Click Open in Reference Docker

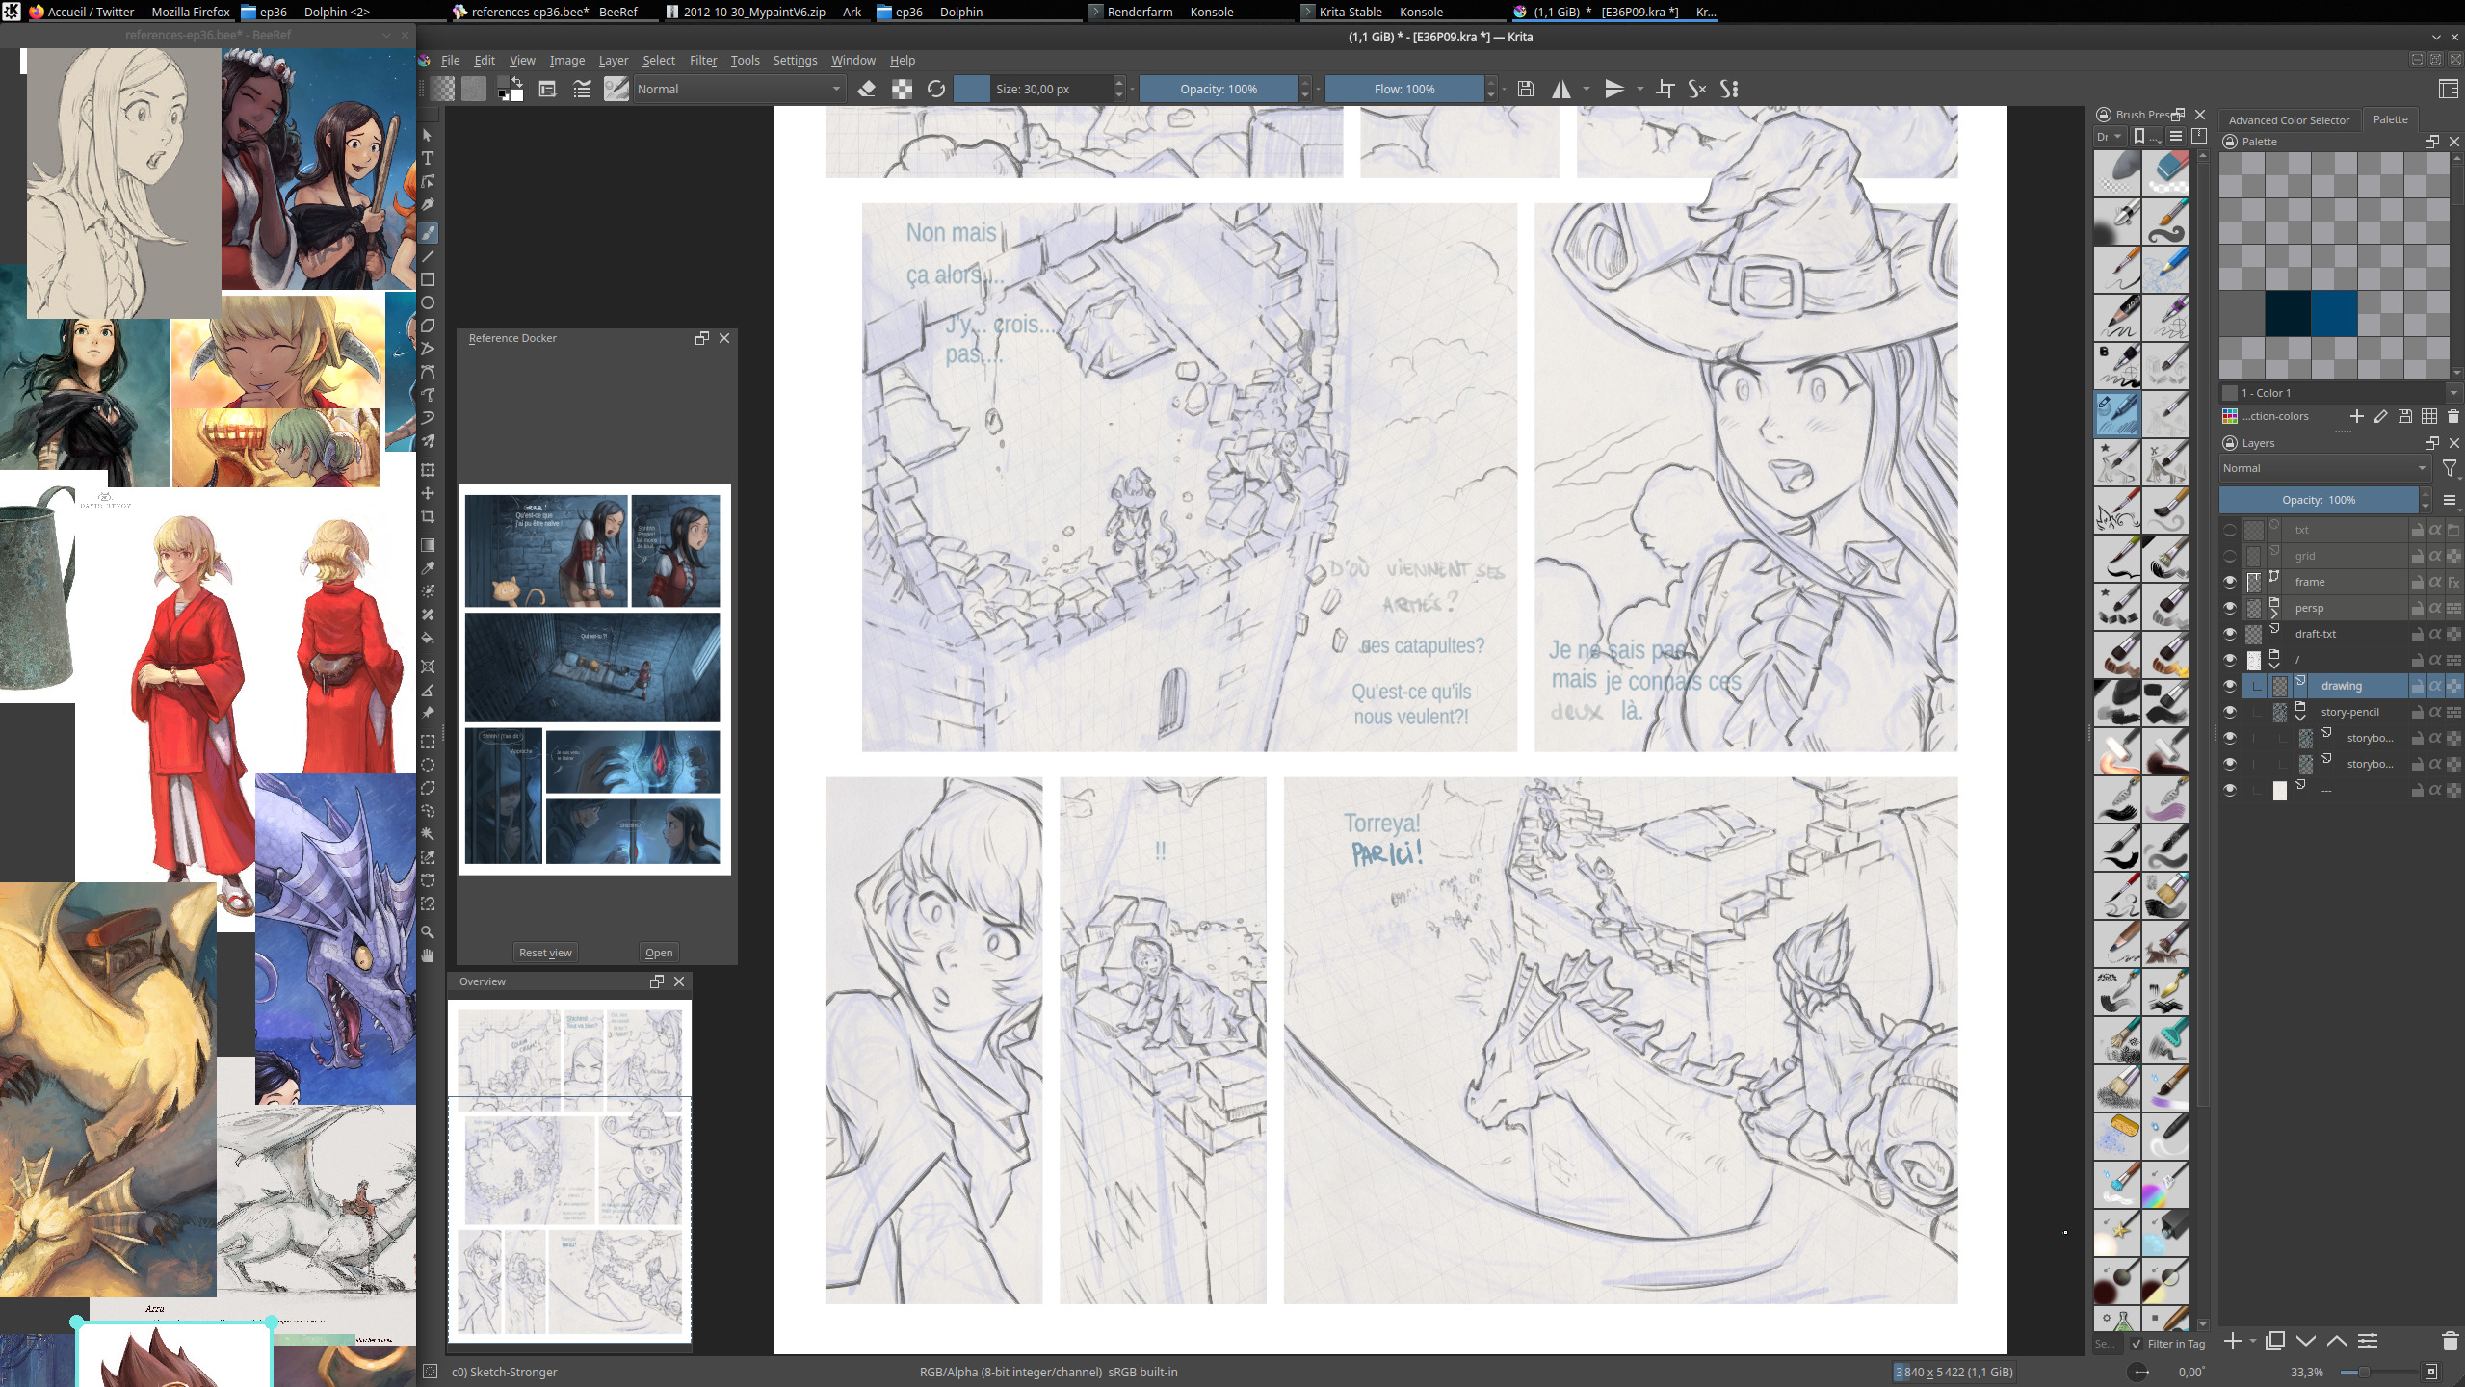pyautogui.click(x=659, y=953)
